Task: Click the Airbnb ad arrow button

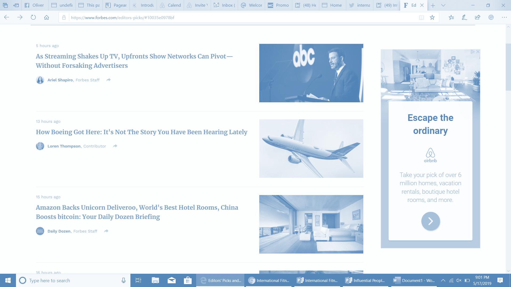Action: pos(430,221)
